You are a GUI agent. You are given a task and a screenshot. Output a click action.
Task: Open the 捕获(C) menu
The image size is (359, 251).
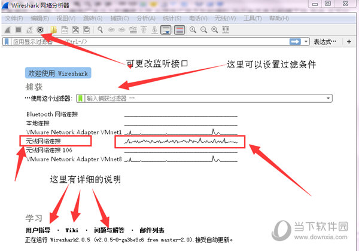(x=120, y=19)
